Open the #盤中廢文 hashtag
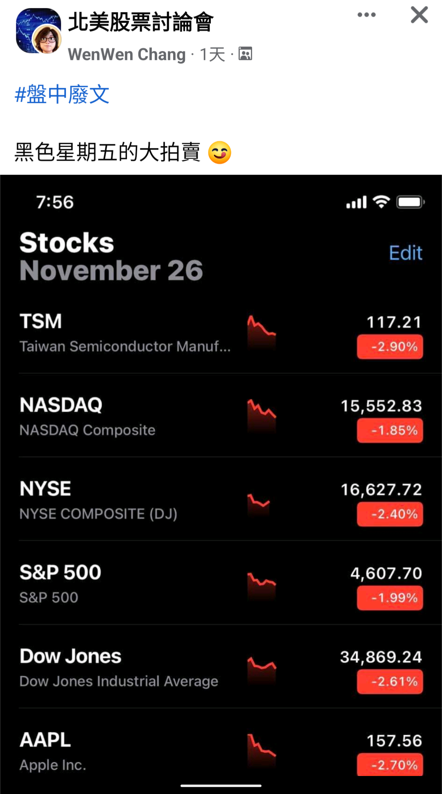 click(62, 95)
